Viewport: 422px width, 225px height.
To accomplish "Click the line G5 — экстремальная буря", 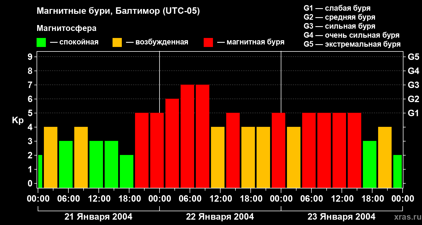I will [352, 44].
